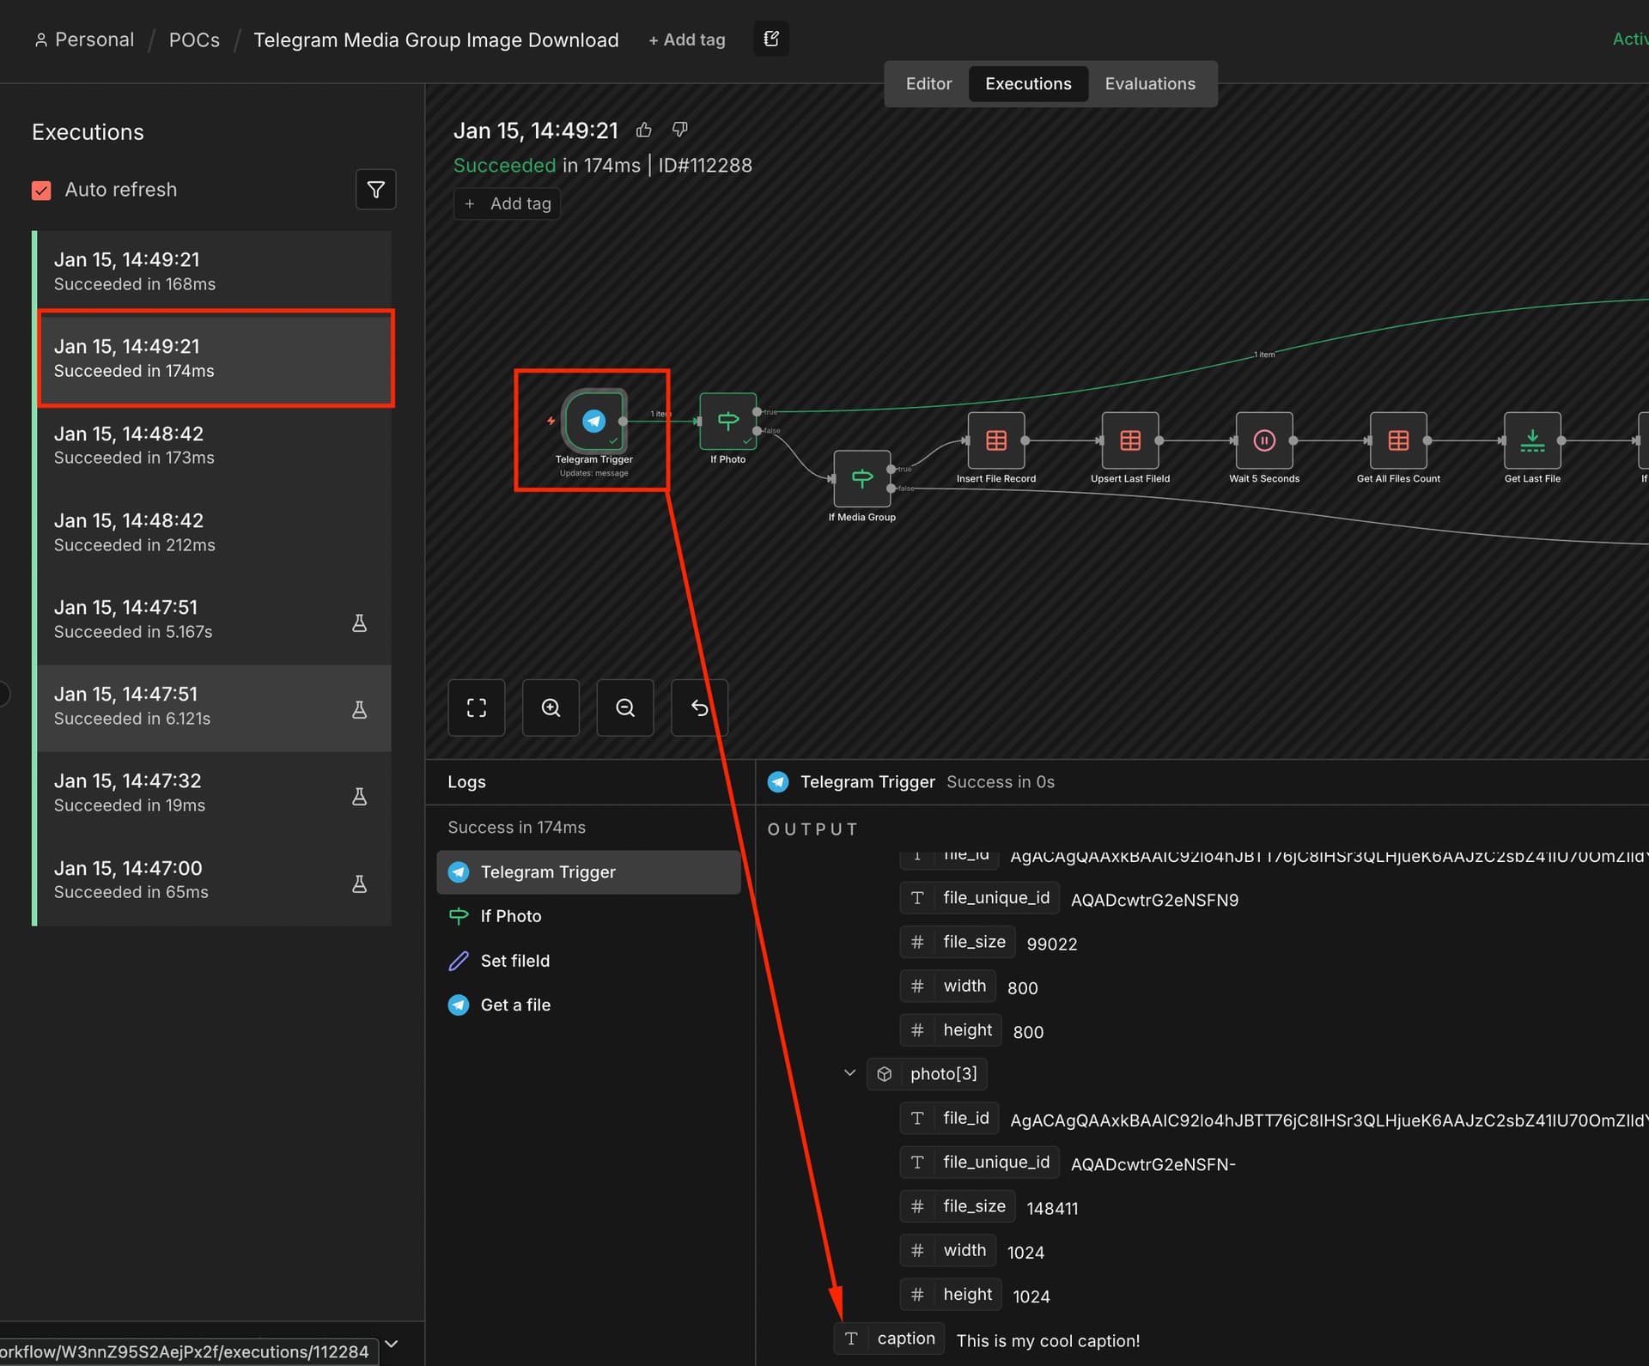
Task: Toggle the Auto refresh checkbox
Action: tap(41, 190)
